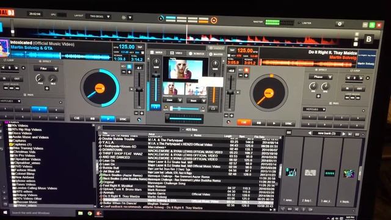Toggle the master LIMITER

pyautogui.click(x=304, y=23)
